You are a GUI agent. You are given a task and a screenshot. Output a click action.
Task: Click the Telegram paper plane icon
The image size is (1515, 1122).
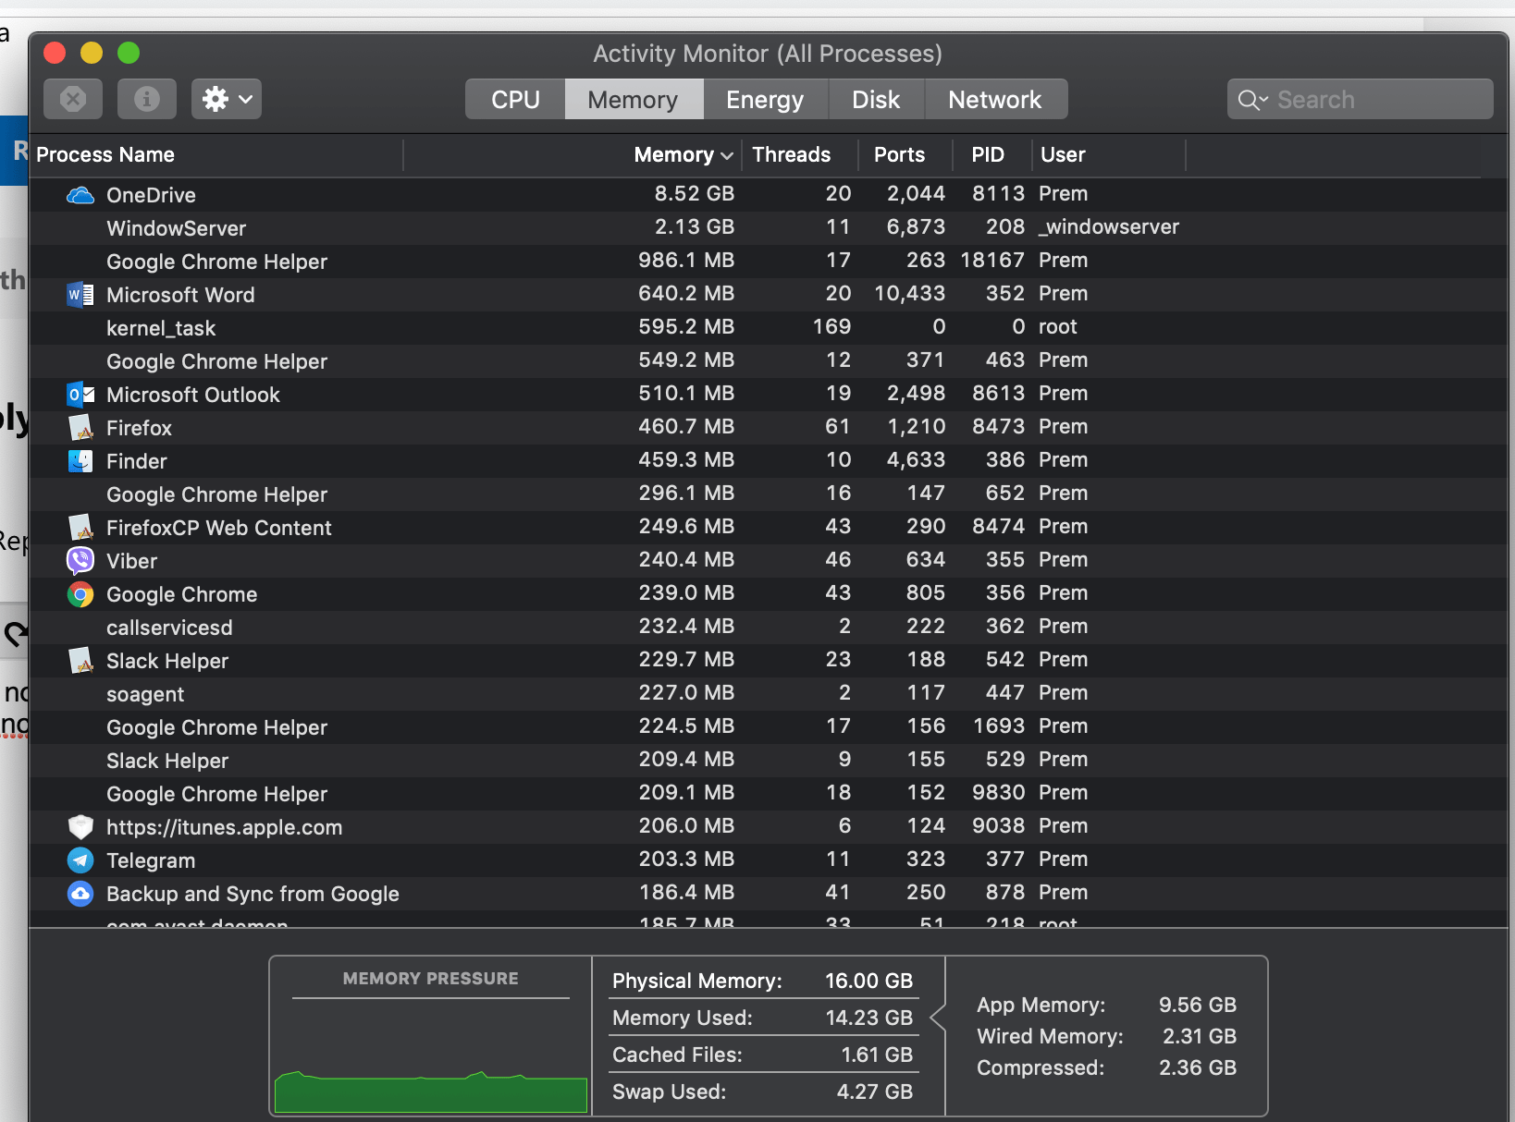click(80, 860)
